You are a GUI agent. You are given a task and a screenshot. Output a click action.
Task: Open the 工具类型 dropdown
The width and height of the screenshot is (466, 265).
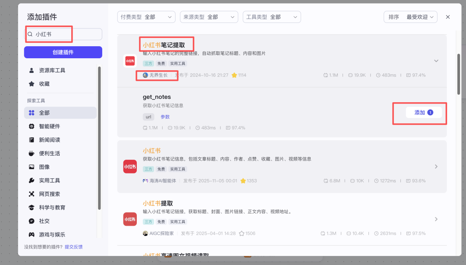(272, 17)
